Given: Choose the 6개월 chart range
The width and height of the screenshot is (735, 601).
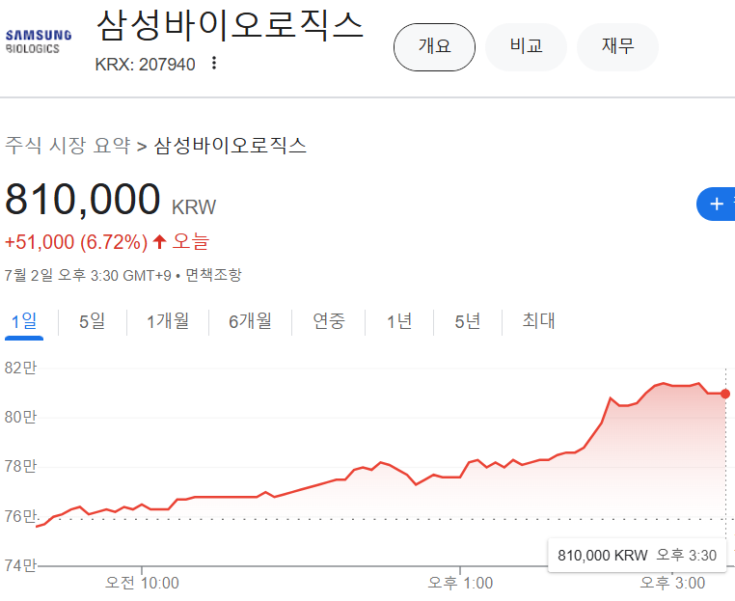Looking at the screenshot, I should coord(250,321).
